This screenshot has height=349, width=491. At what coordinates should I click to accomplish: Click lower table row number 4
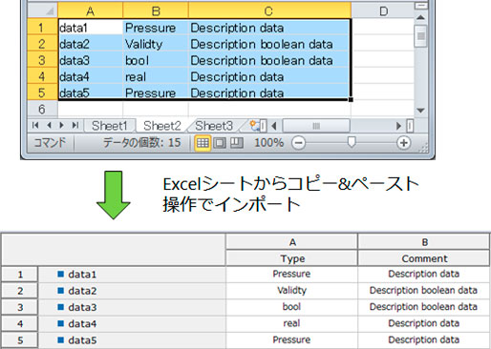coord(20,324)
